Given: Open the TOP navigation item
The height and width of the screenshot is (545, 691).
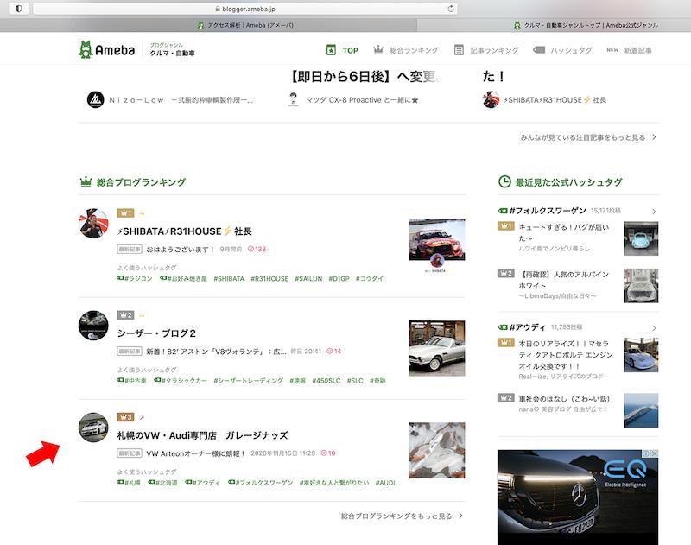Looking at the screenshot, I should click(342, 50).
